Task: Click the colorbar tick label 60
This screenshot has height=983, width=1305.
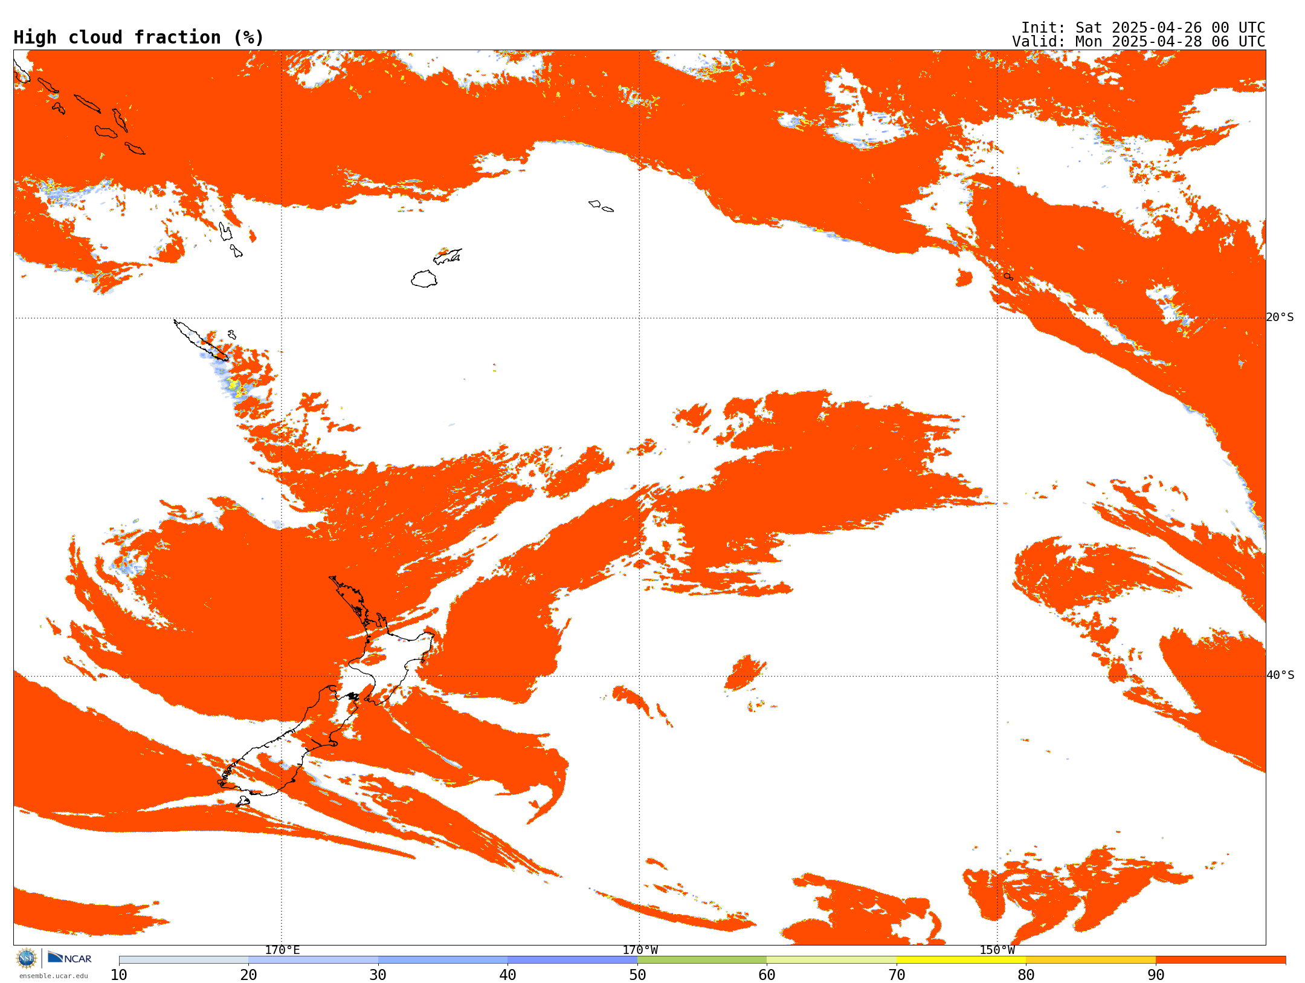Action: tap(767, 975)
